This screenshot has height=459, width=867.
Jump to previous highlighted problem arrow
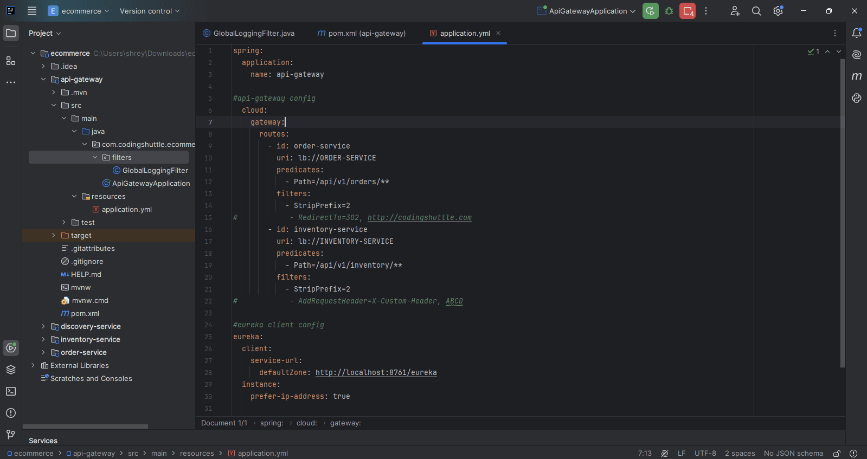827,51
